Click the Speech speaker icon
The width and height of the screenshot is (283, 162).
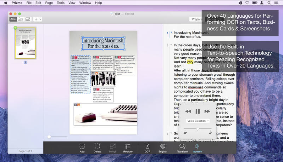pyautogui.click(x=197, y=146)
